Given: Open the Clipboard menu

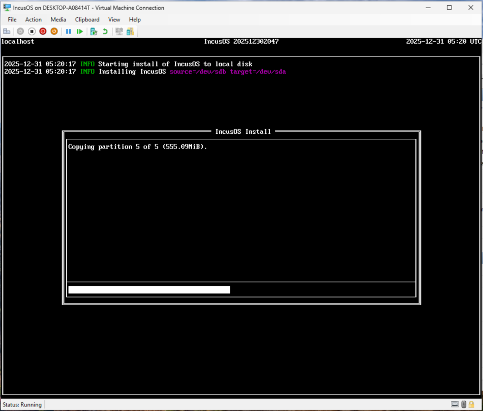Looking at the screenshot, I should [86, 19].
